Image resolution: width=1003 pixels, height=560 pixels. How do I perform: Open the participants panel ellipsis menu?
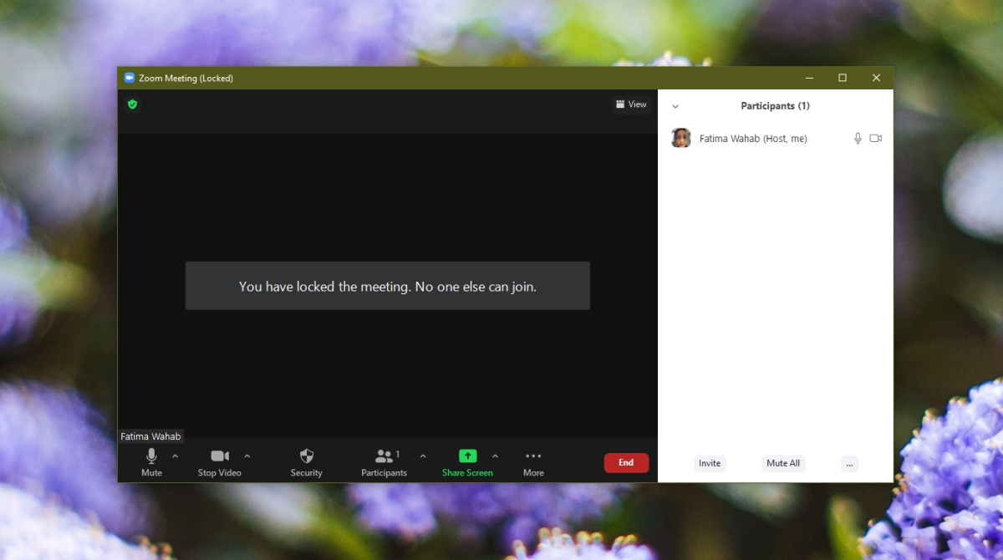tap(849, 463)
